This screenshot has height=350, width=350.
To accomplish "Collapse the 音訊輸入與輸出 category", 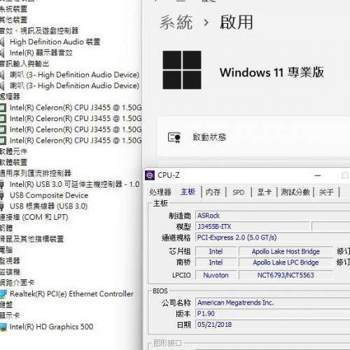I will (x=24, y=64).
